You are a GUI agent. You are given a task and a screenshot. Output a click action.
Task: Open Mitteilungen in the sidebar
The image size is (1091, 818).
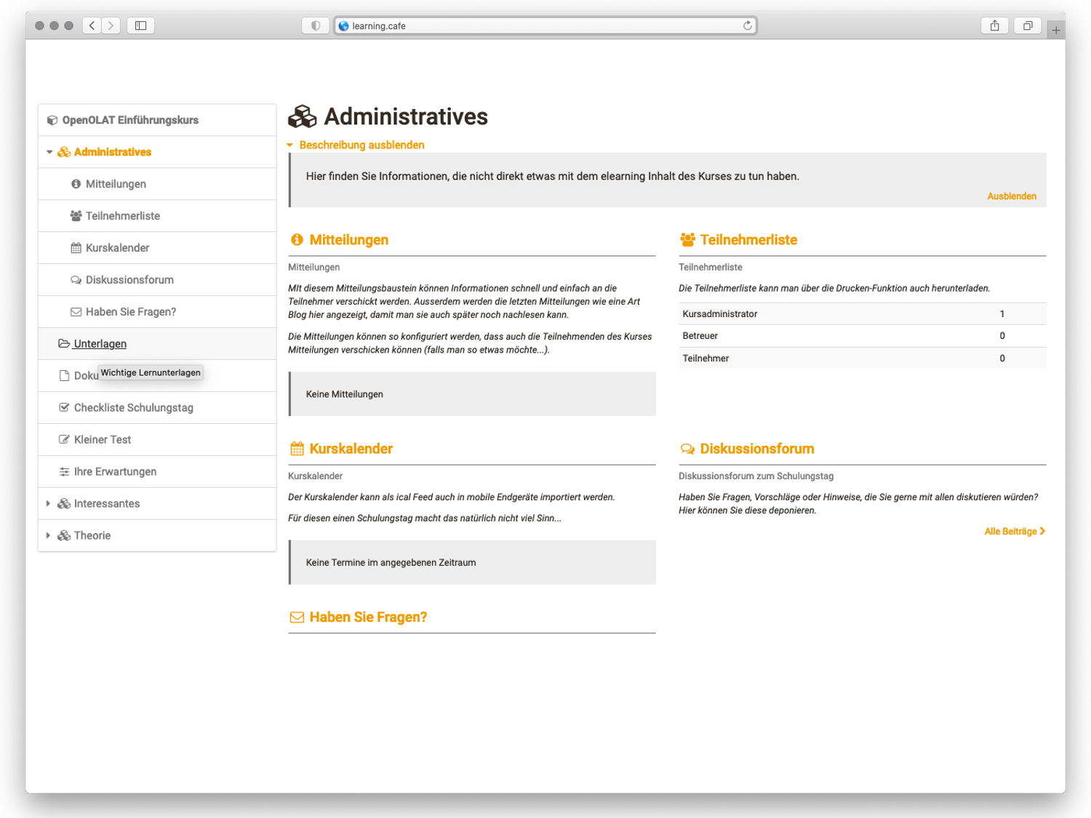pos(116,185)
